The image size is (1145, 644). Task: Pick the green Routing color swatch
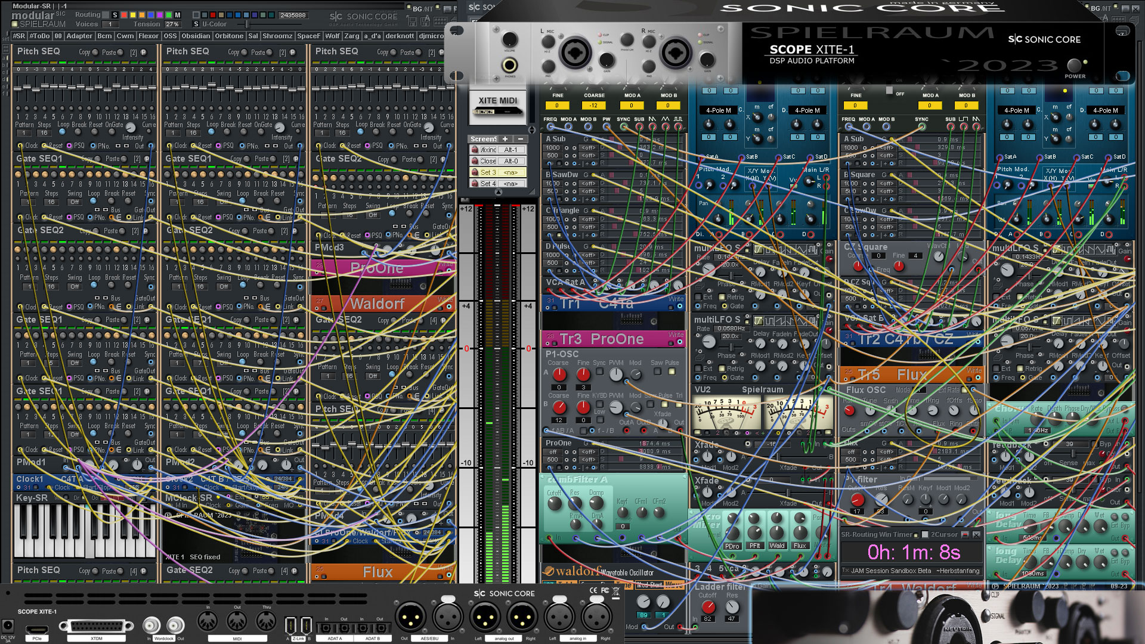(x=169, y=15)
